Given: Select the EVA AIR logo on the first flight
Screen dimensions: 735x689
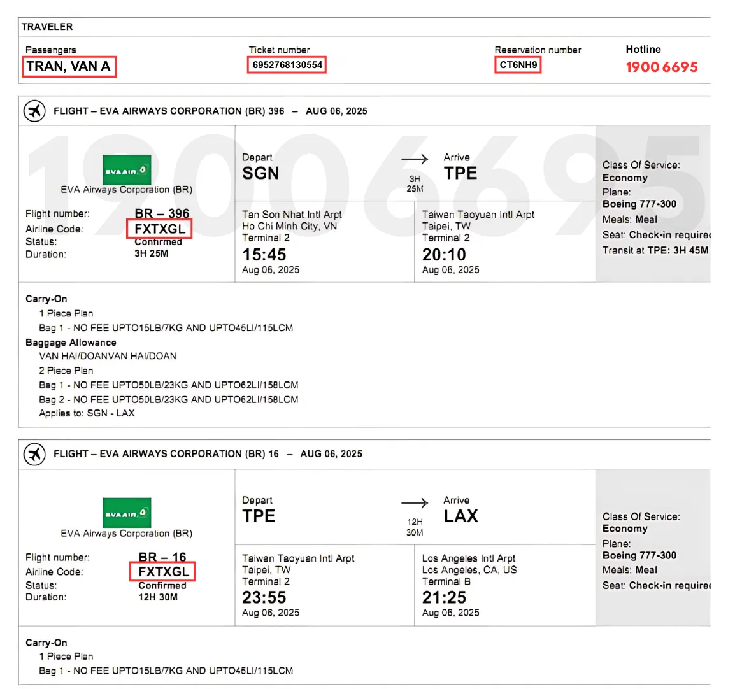Looking at the screenshot, I should coord(127,170).
